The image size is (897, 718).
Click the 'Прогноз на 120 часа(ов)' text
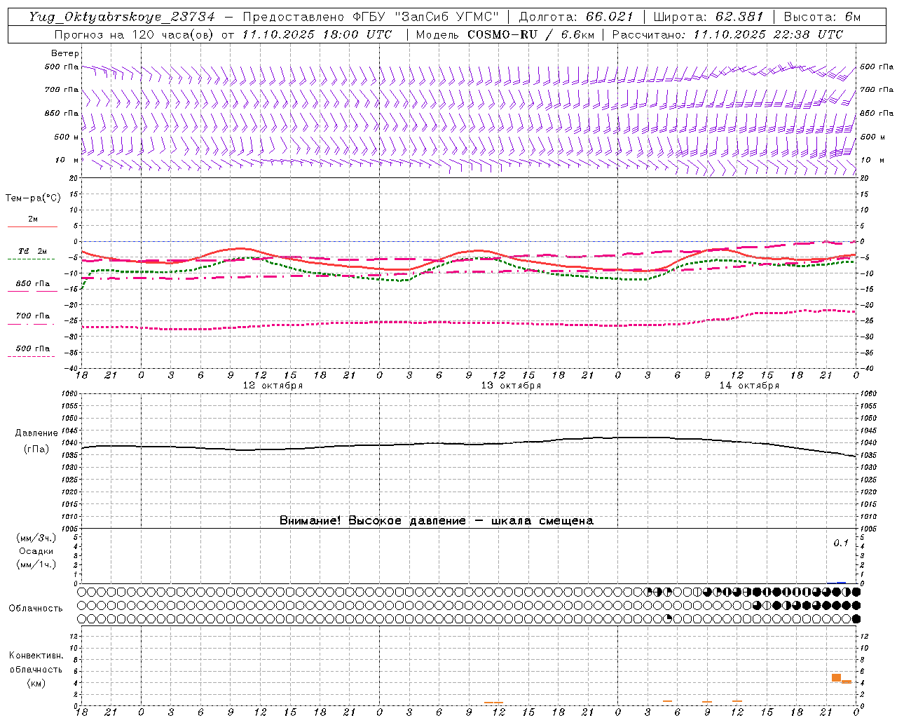tap(135, 34)
